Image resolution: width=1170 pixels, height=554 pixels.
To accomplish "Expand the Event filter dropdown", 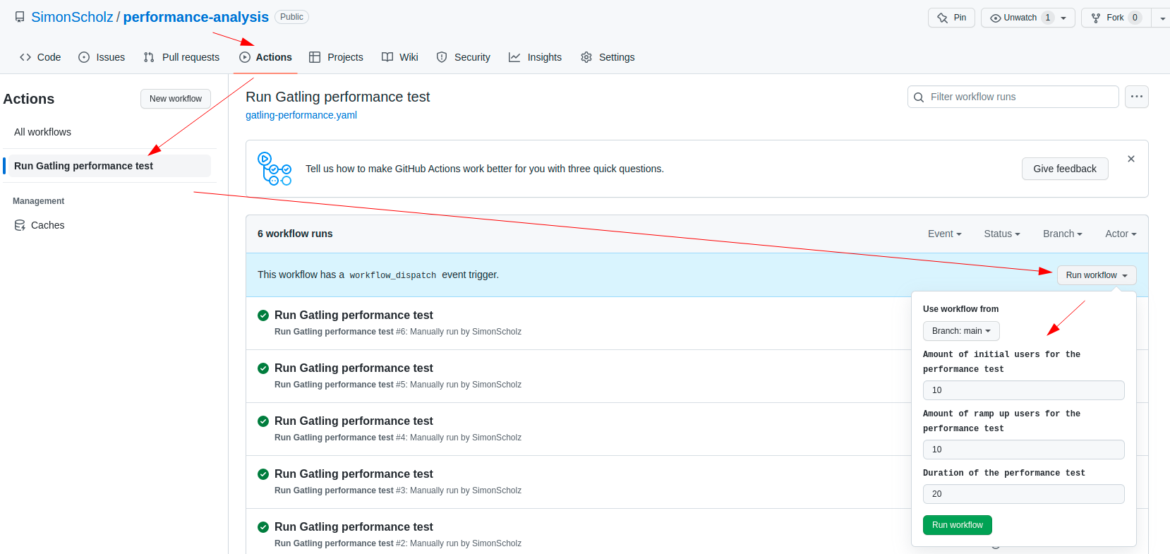I will point(944,234).
